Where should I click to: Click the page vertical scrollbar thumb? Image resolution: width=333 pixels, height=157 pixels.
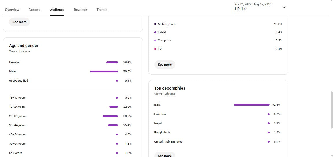[x=332, y=110]
